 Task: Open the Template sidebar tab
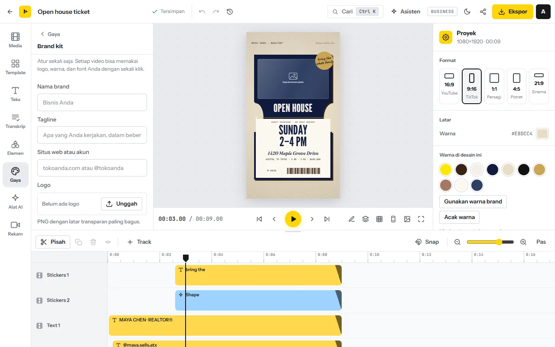(15, 67)
